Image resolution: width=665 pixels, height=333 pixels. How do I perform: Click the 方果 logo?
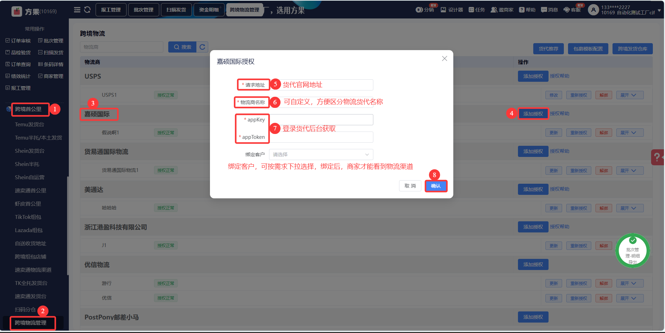[17, 11]
